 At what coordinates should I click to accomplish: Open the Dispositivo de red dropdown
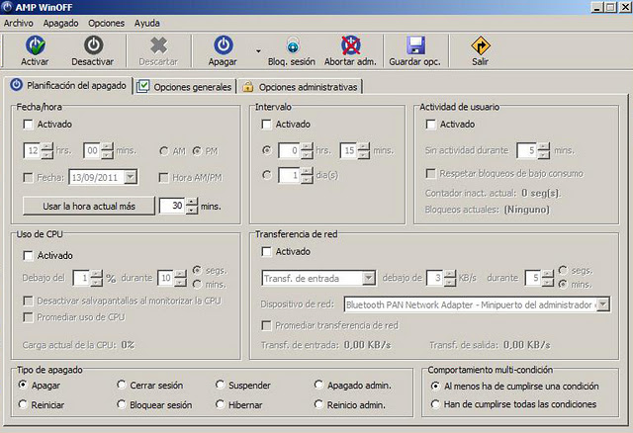(x=602, y=304)
